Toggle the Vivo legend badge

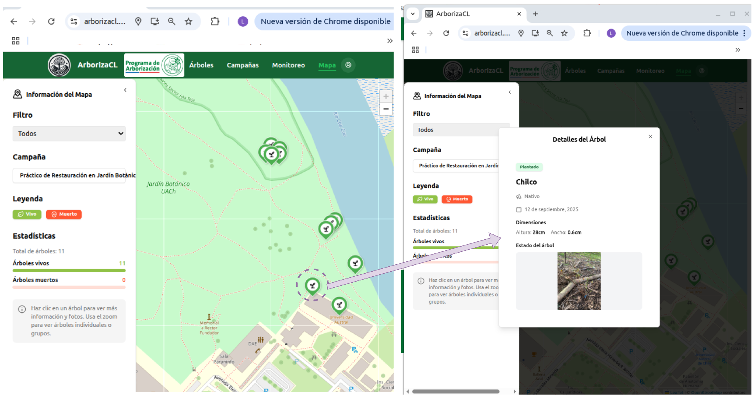(27, 214)
